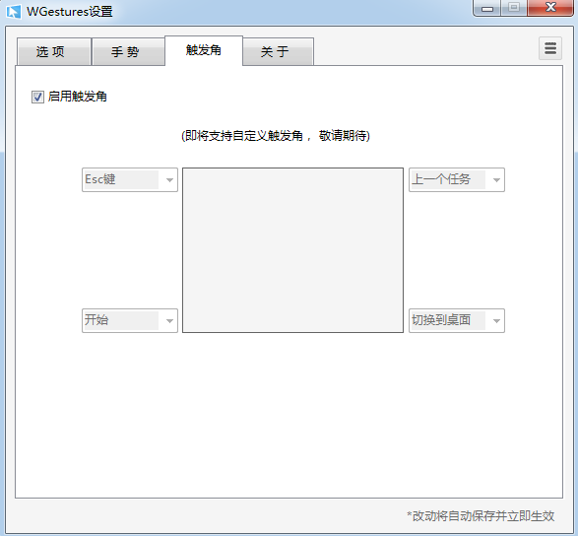Open the 上一个任务 dropdown

pyautogui.click(x=456, y=179)
